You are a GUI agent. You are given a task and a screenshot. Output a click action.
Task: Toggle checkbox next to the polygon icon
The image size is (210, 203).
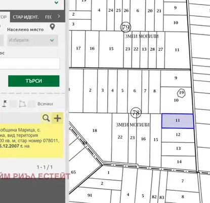click(31, 104)
